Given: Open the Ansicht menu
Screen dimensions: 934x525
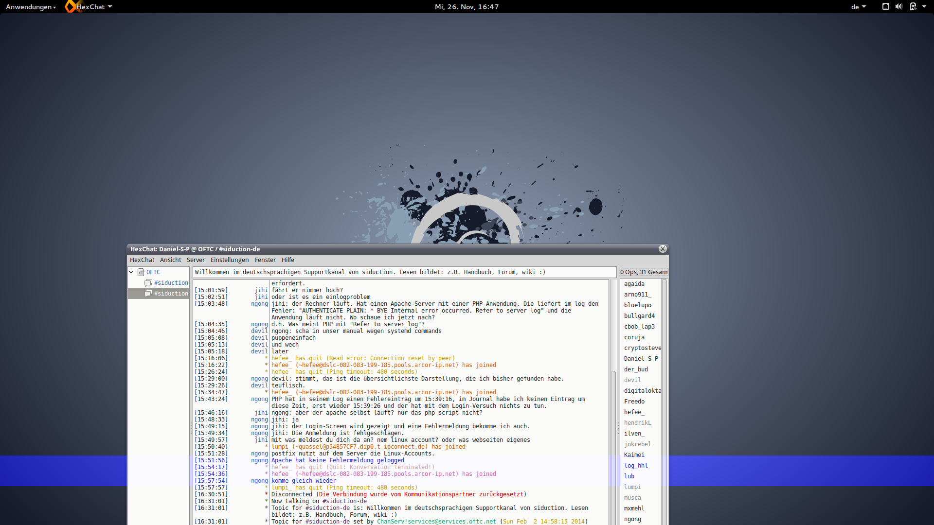Looking at the screenshot, I should click(x=170, y=260).
